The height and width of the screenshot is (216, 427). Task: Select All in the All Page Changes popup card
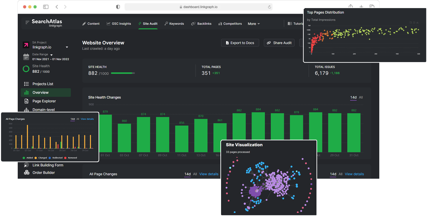(78, 119)
